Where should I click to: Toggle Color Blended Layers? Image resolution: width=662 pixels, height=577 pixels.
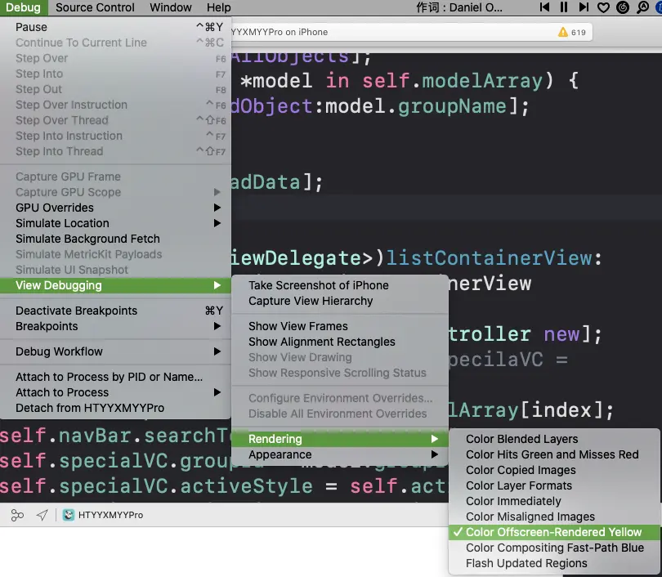[554, 439]
